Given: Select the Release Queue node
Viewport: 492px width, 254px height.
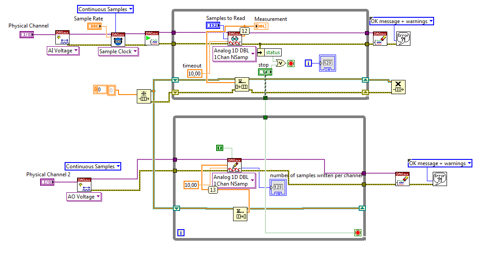Looking at the screenshot, I should tap(398, 87).
